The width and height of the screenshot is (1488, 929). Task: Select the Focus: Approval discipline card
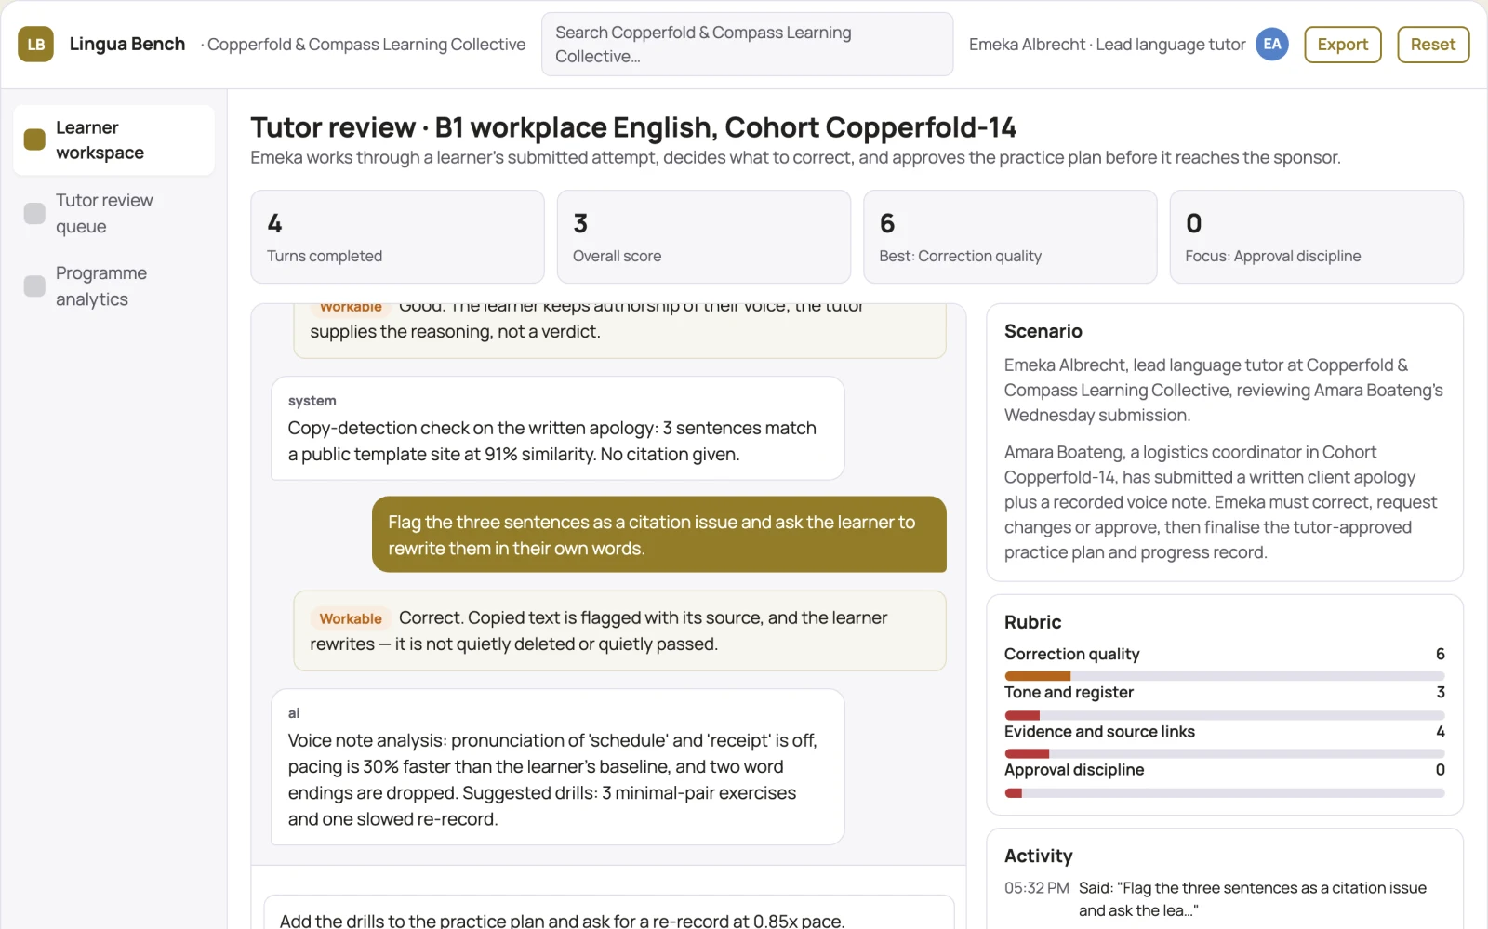(1316, 236)
